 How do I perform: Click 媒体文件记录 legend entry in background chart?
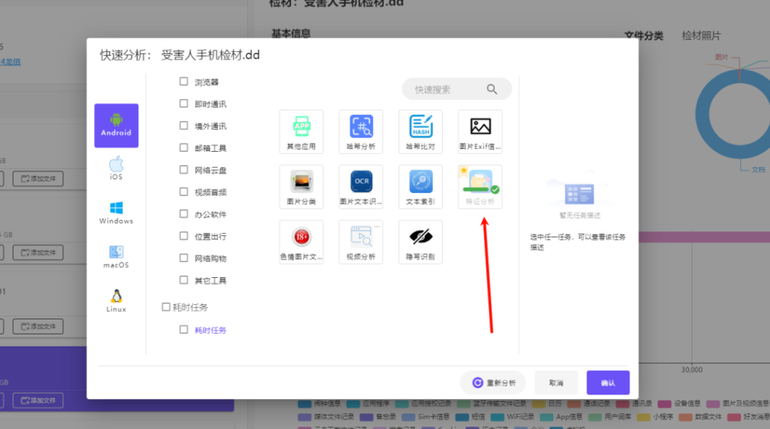[326, 417]
